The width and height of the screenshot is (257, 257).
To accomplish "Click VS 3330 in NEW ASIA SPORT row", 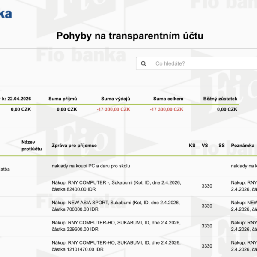I will click(x=207, y=206).
